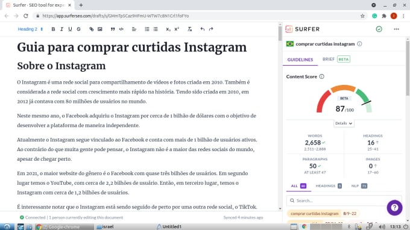Click the PARAGRAPHS count 50
Viewport: 410px width, 230px height.
313,166
